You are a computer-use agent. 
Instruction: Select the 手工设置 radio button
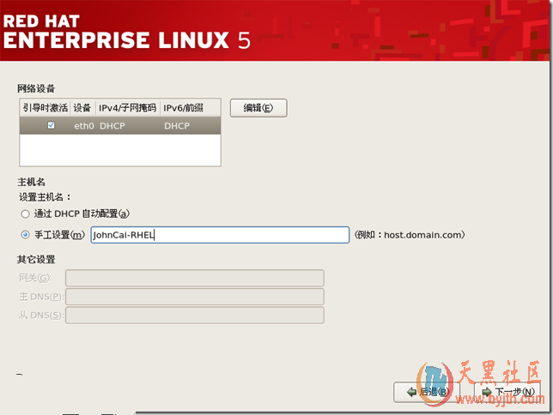(26, 235)
